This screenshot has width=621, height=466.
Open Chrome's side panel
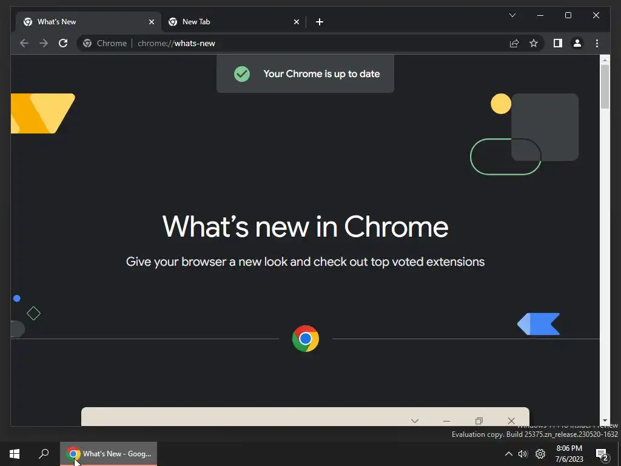pyautogui.click(x=558, y=43)
